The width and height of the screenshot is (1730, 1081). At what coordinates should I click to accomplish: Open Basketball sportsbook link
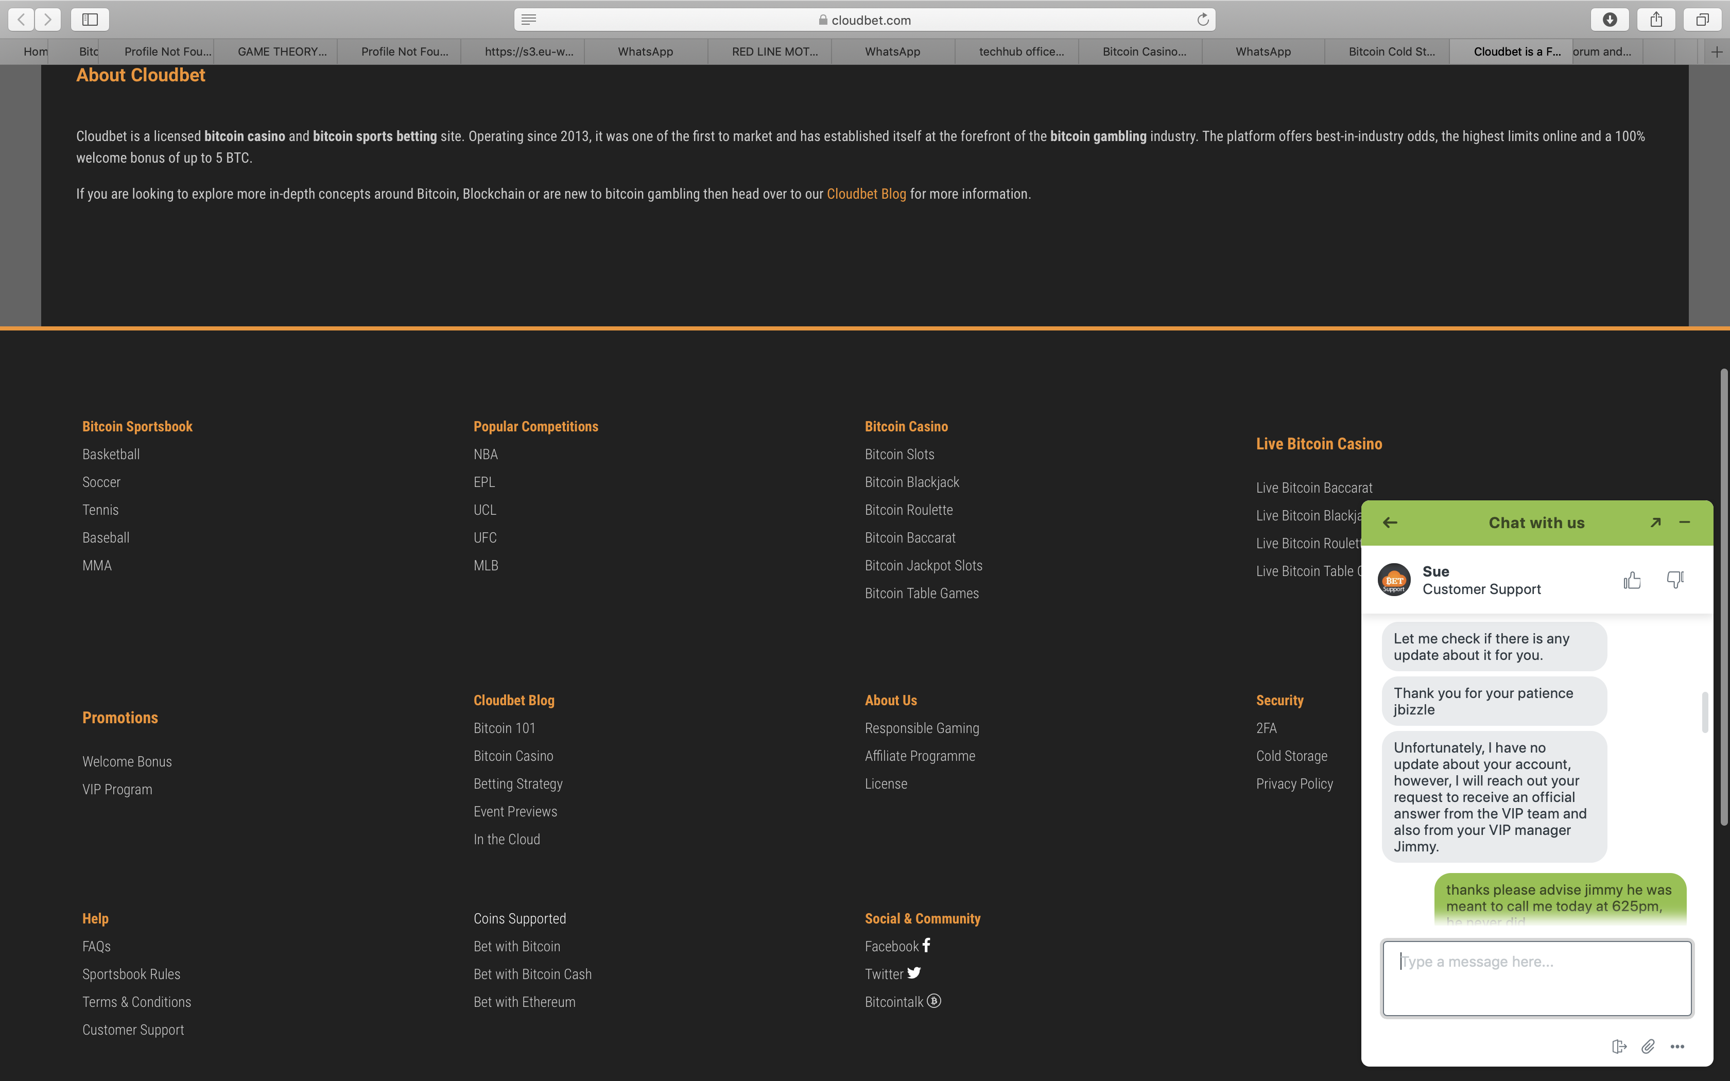(x=111, y=454)
